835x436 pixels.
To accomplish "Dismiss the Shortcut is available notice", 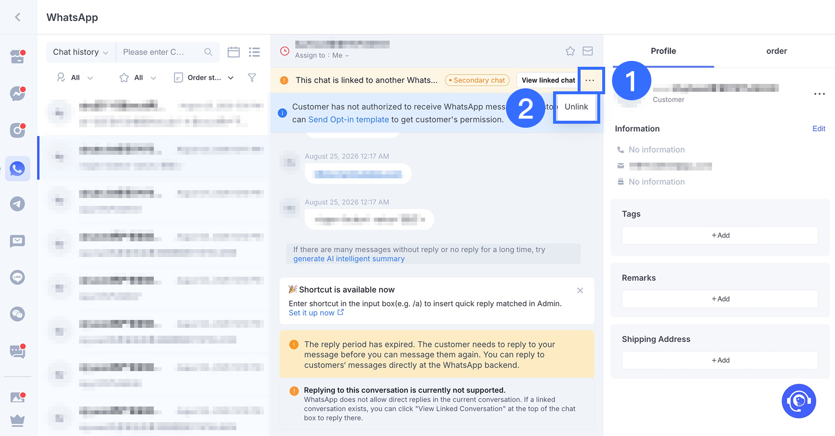I will pos(580,290).
